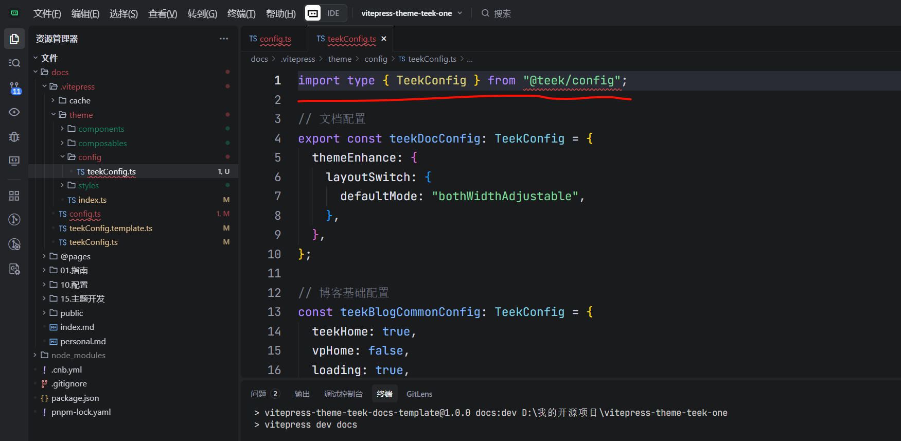Open the Extensions grid icon

pyautogui.click(x=14, y=196)
